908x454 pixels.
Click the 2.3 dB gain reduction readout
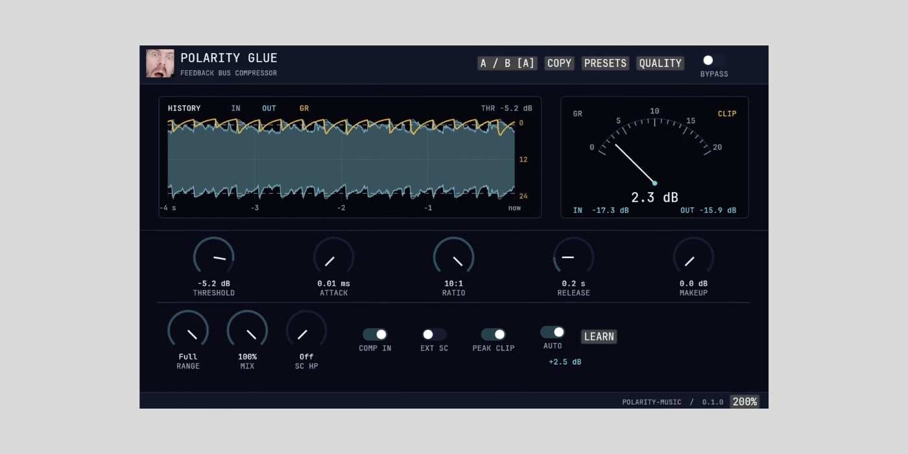coord(654,197)
